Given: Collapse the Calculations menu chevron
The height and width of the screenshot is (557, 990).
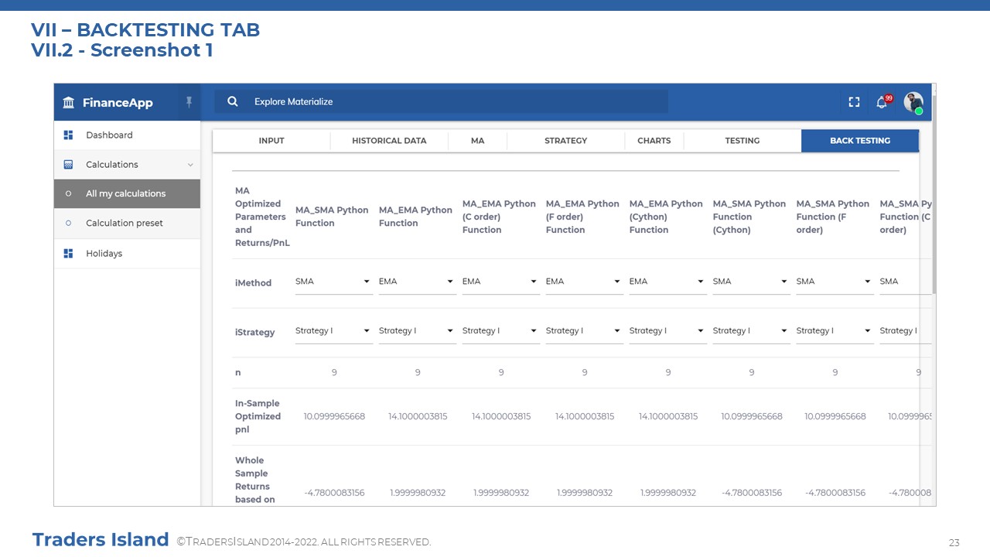Looking at the screenshot, I should (190, 165).
